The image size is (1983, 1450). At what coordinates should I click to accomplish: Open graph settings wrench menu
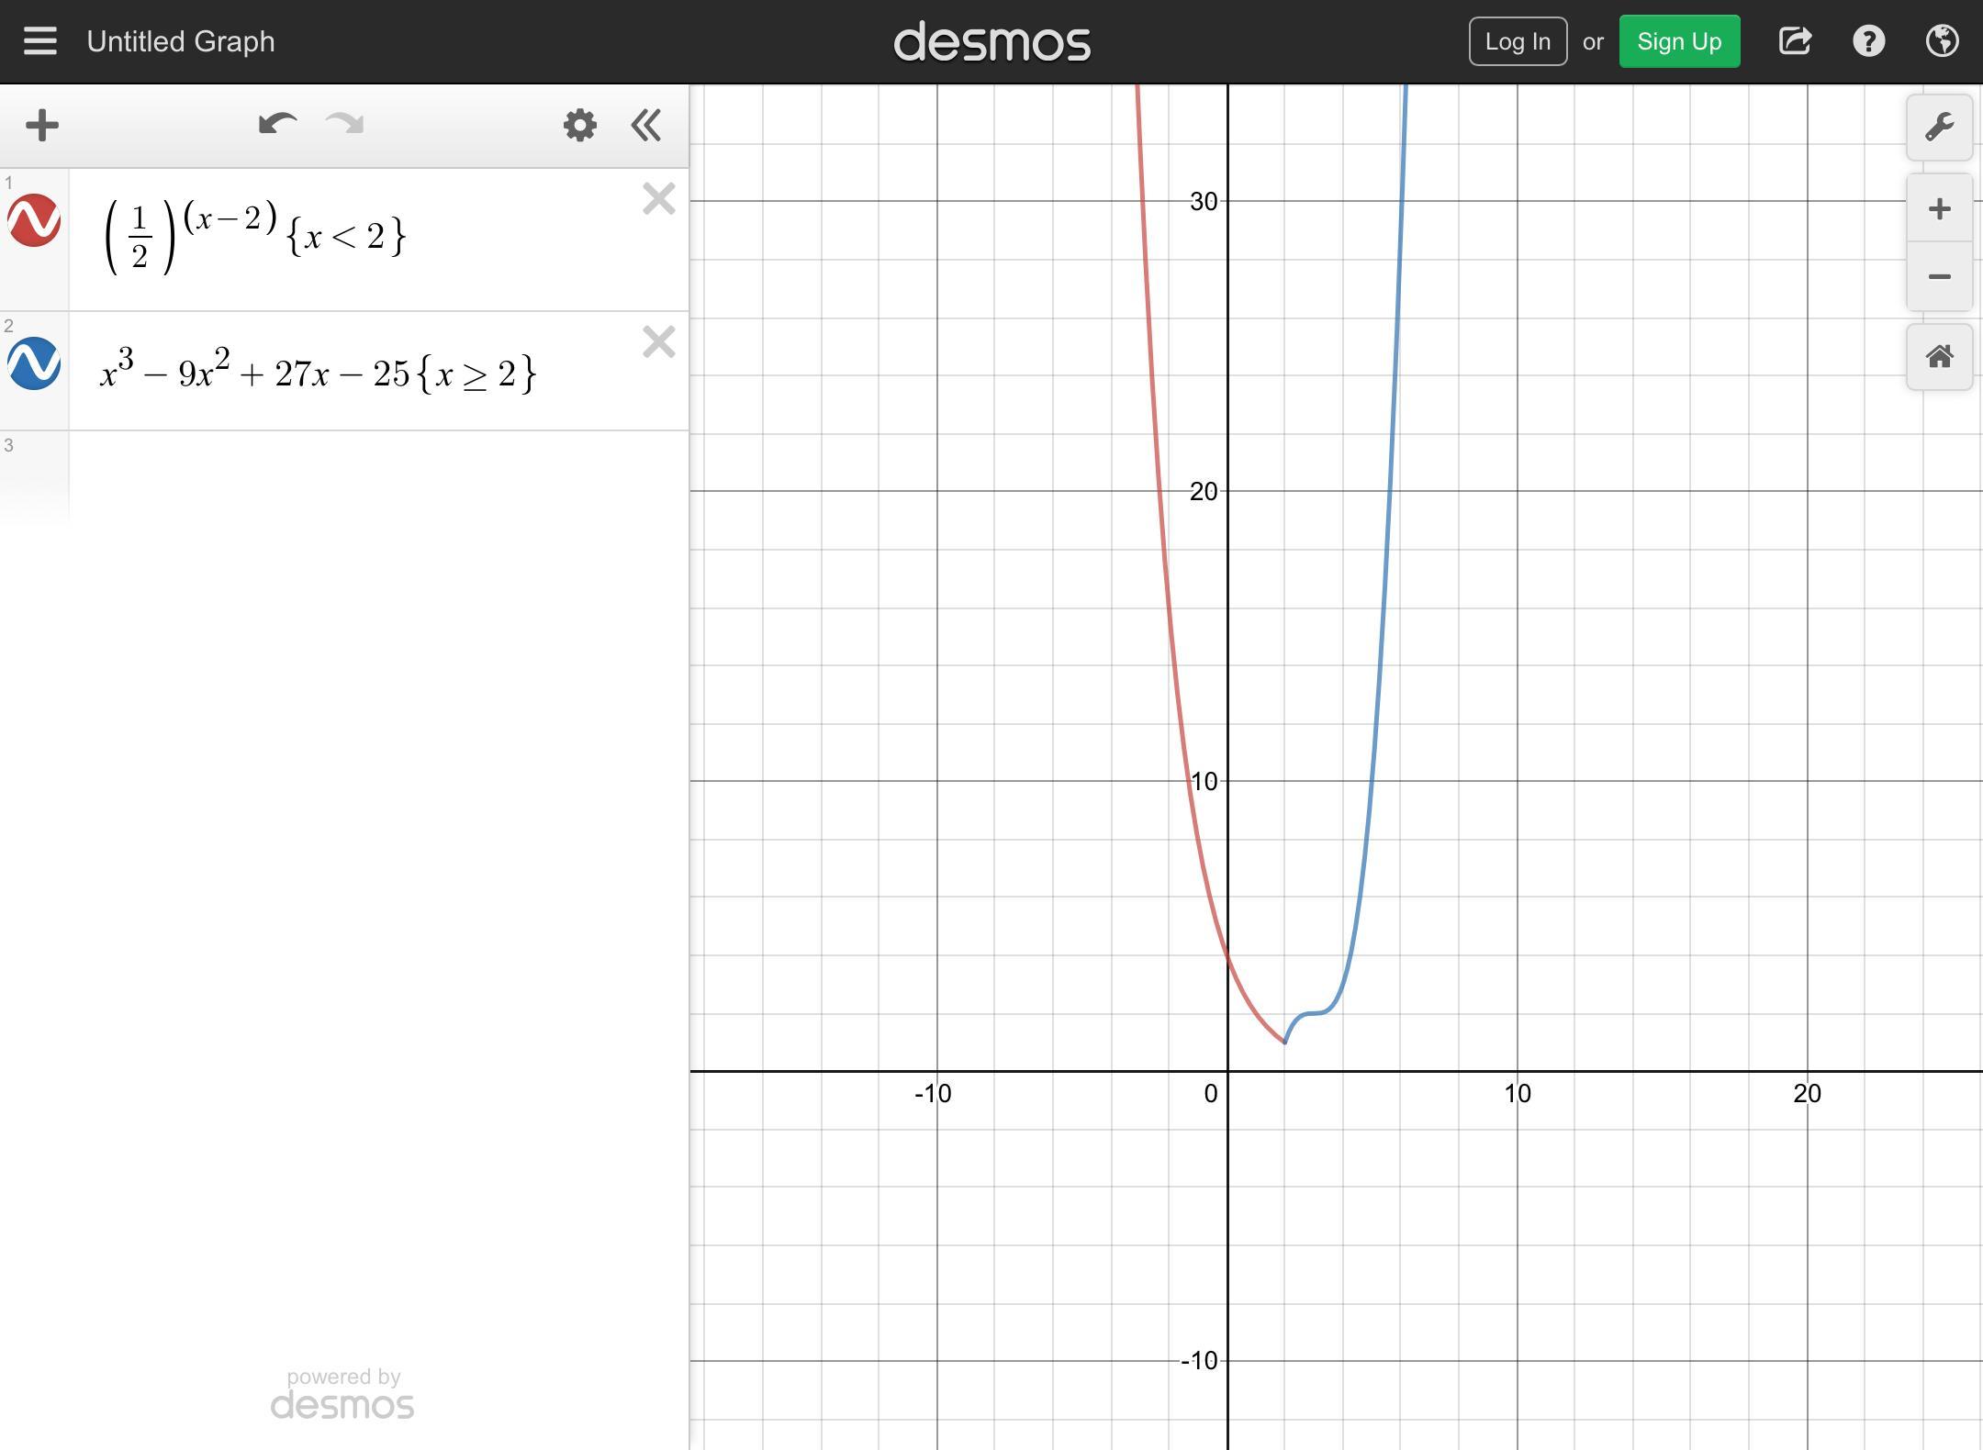pos(1939,128)
